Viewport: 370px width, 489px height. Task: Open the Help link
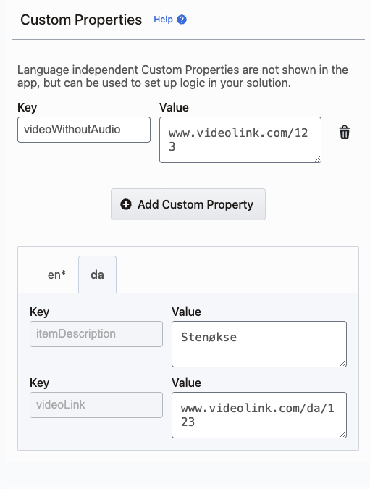pos(163,20)
